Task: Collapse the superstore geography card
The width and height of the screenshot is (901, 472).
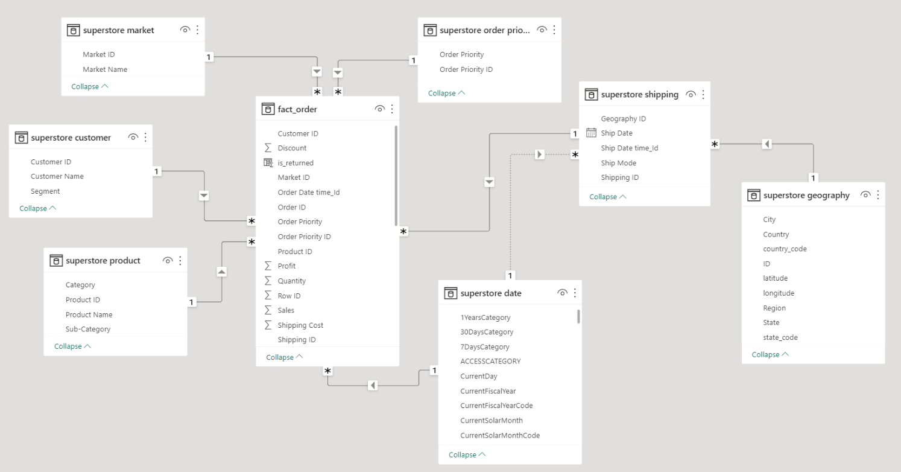Action: tap(767, 354)
